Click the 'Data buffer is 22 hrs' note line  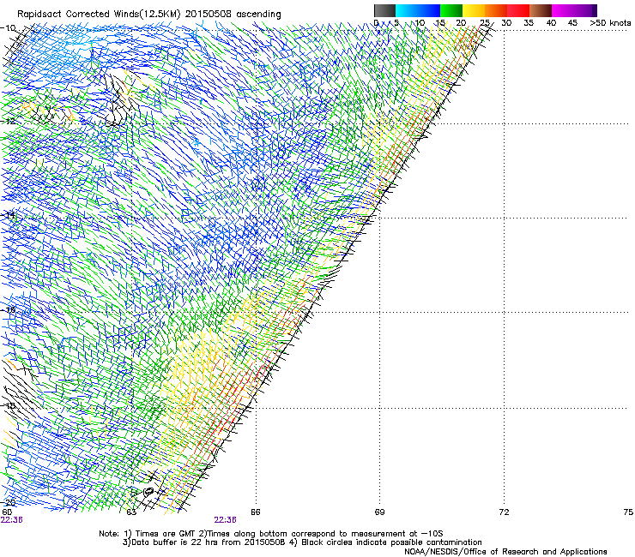click(302, 542)
